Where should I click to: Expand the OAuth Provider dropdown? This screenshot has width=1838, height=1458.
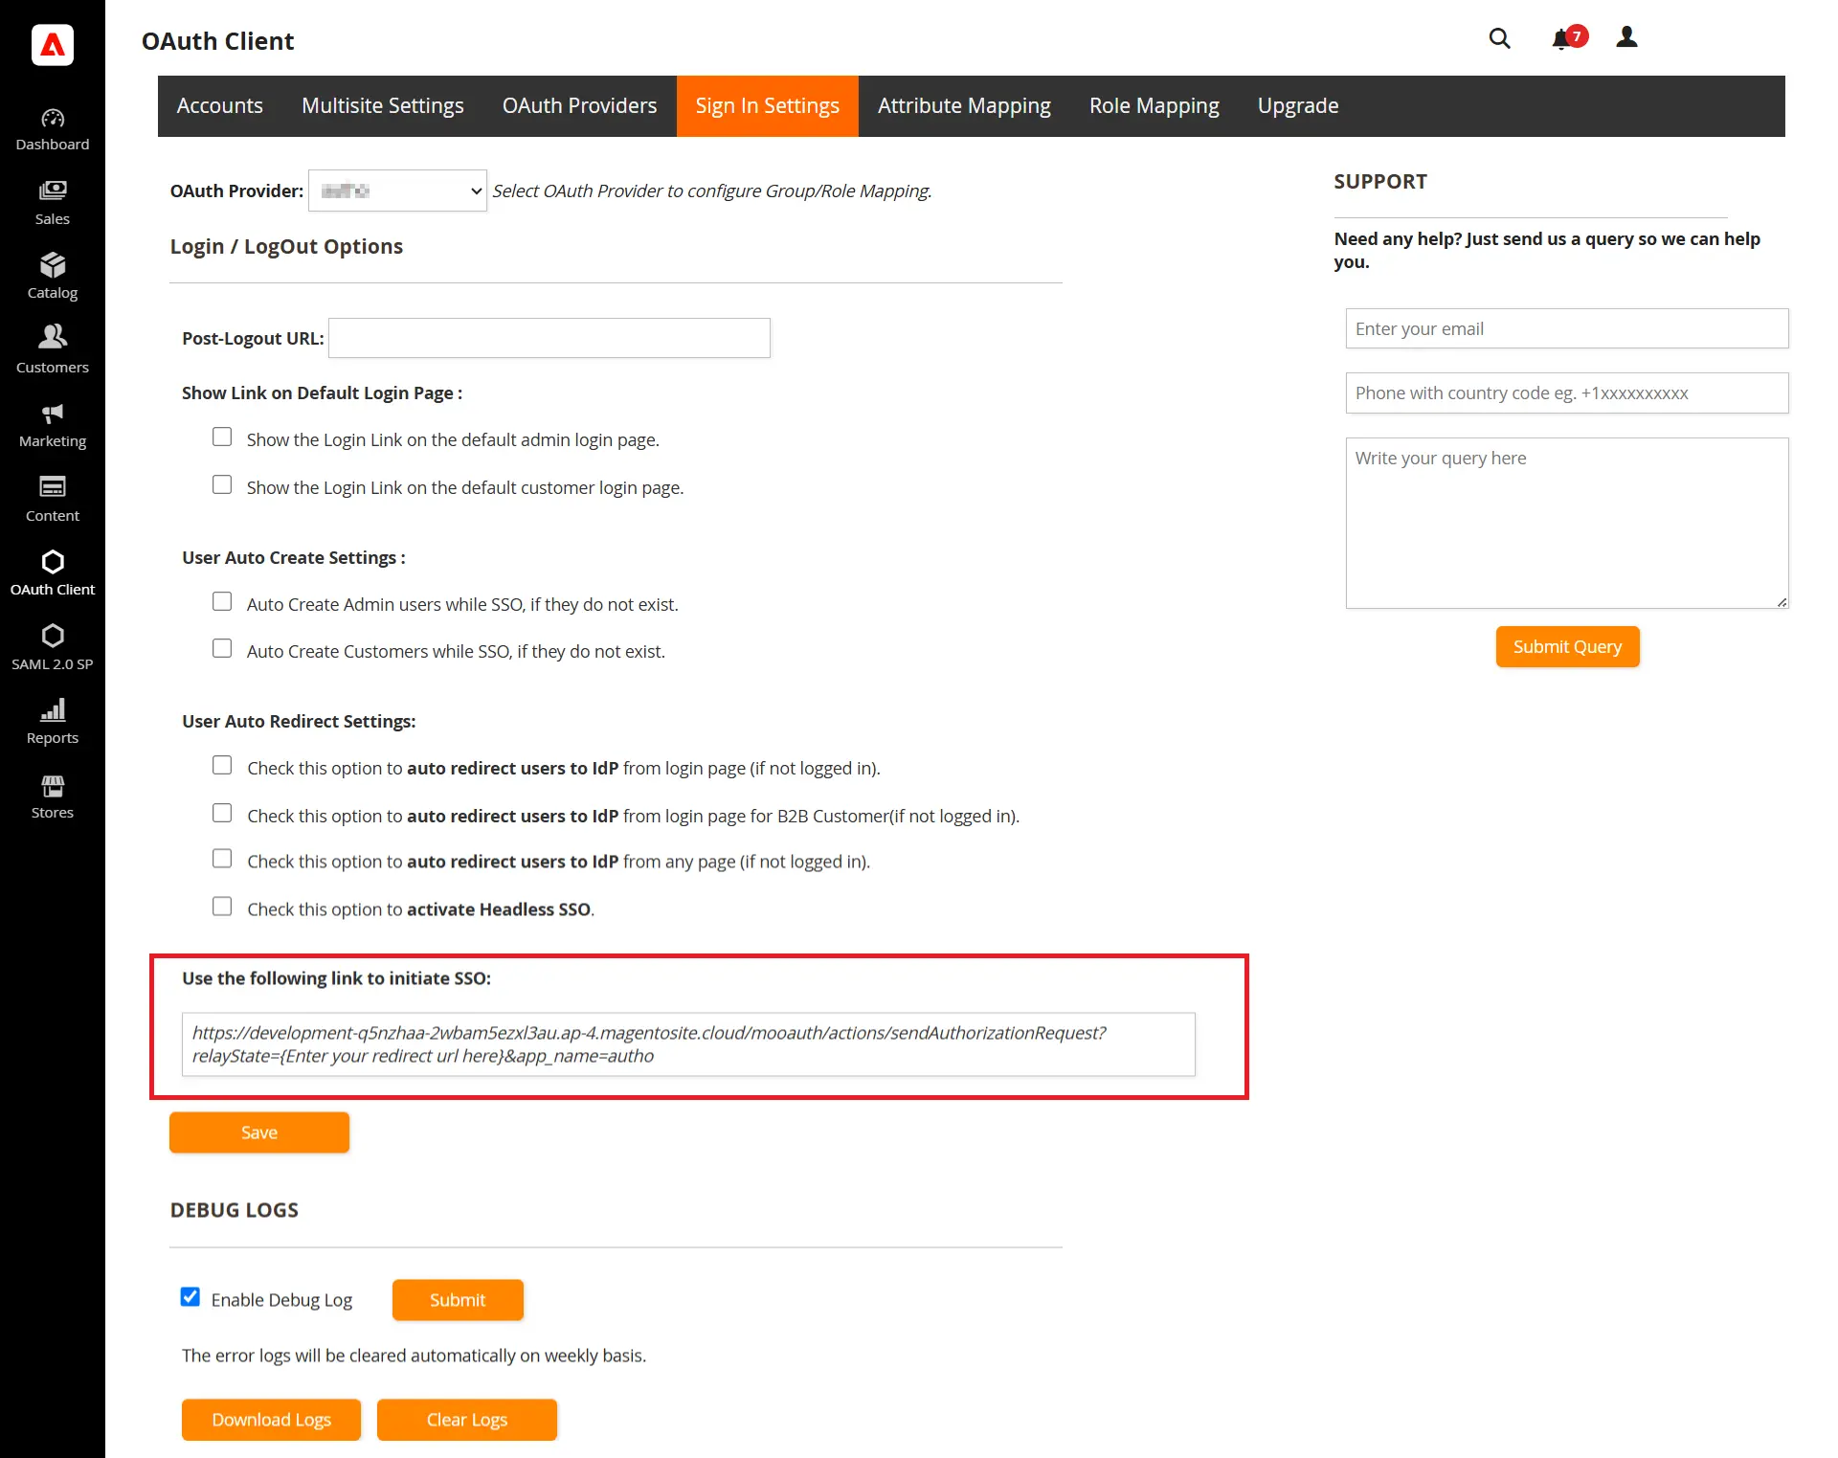pos(397,191)
